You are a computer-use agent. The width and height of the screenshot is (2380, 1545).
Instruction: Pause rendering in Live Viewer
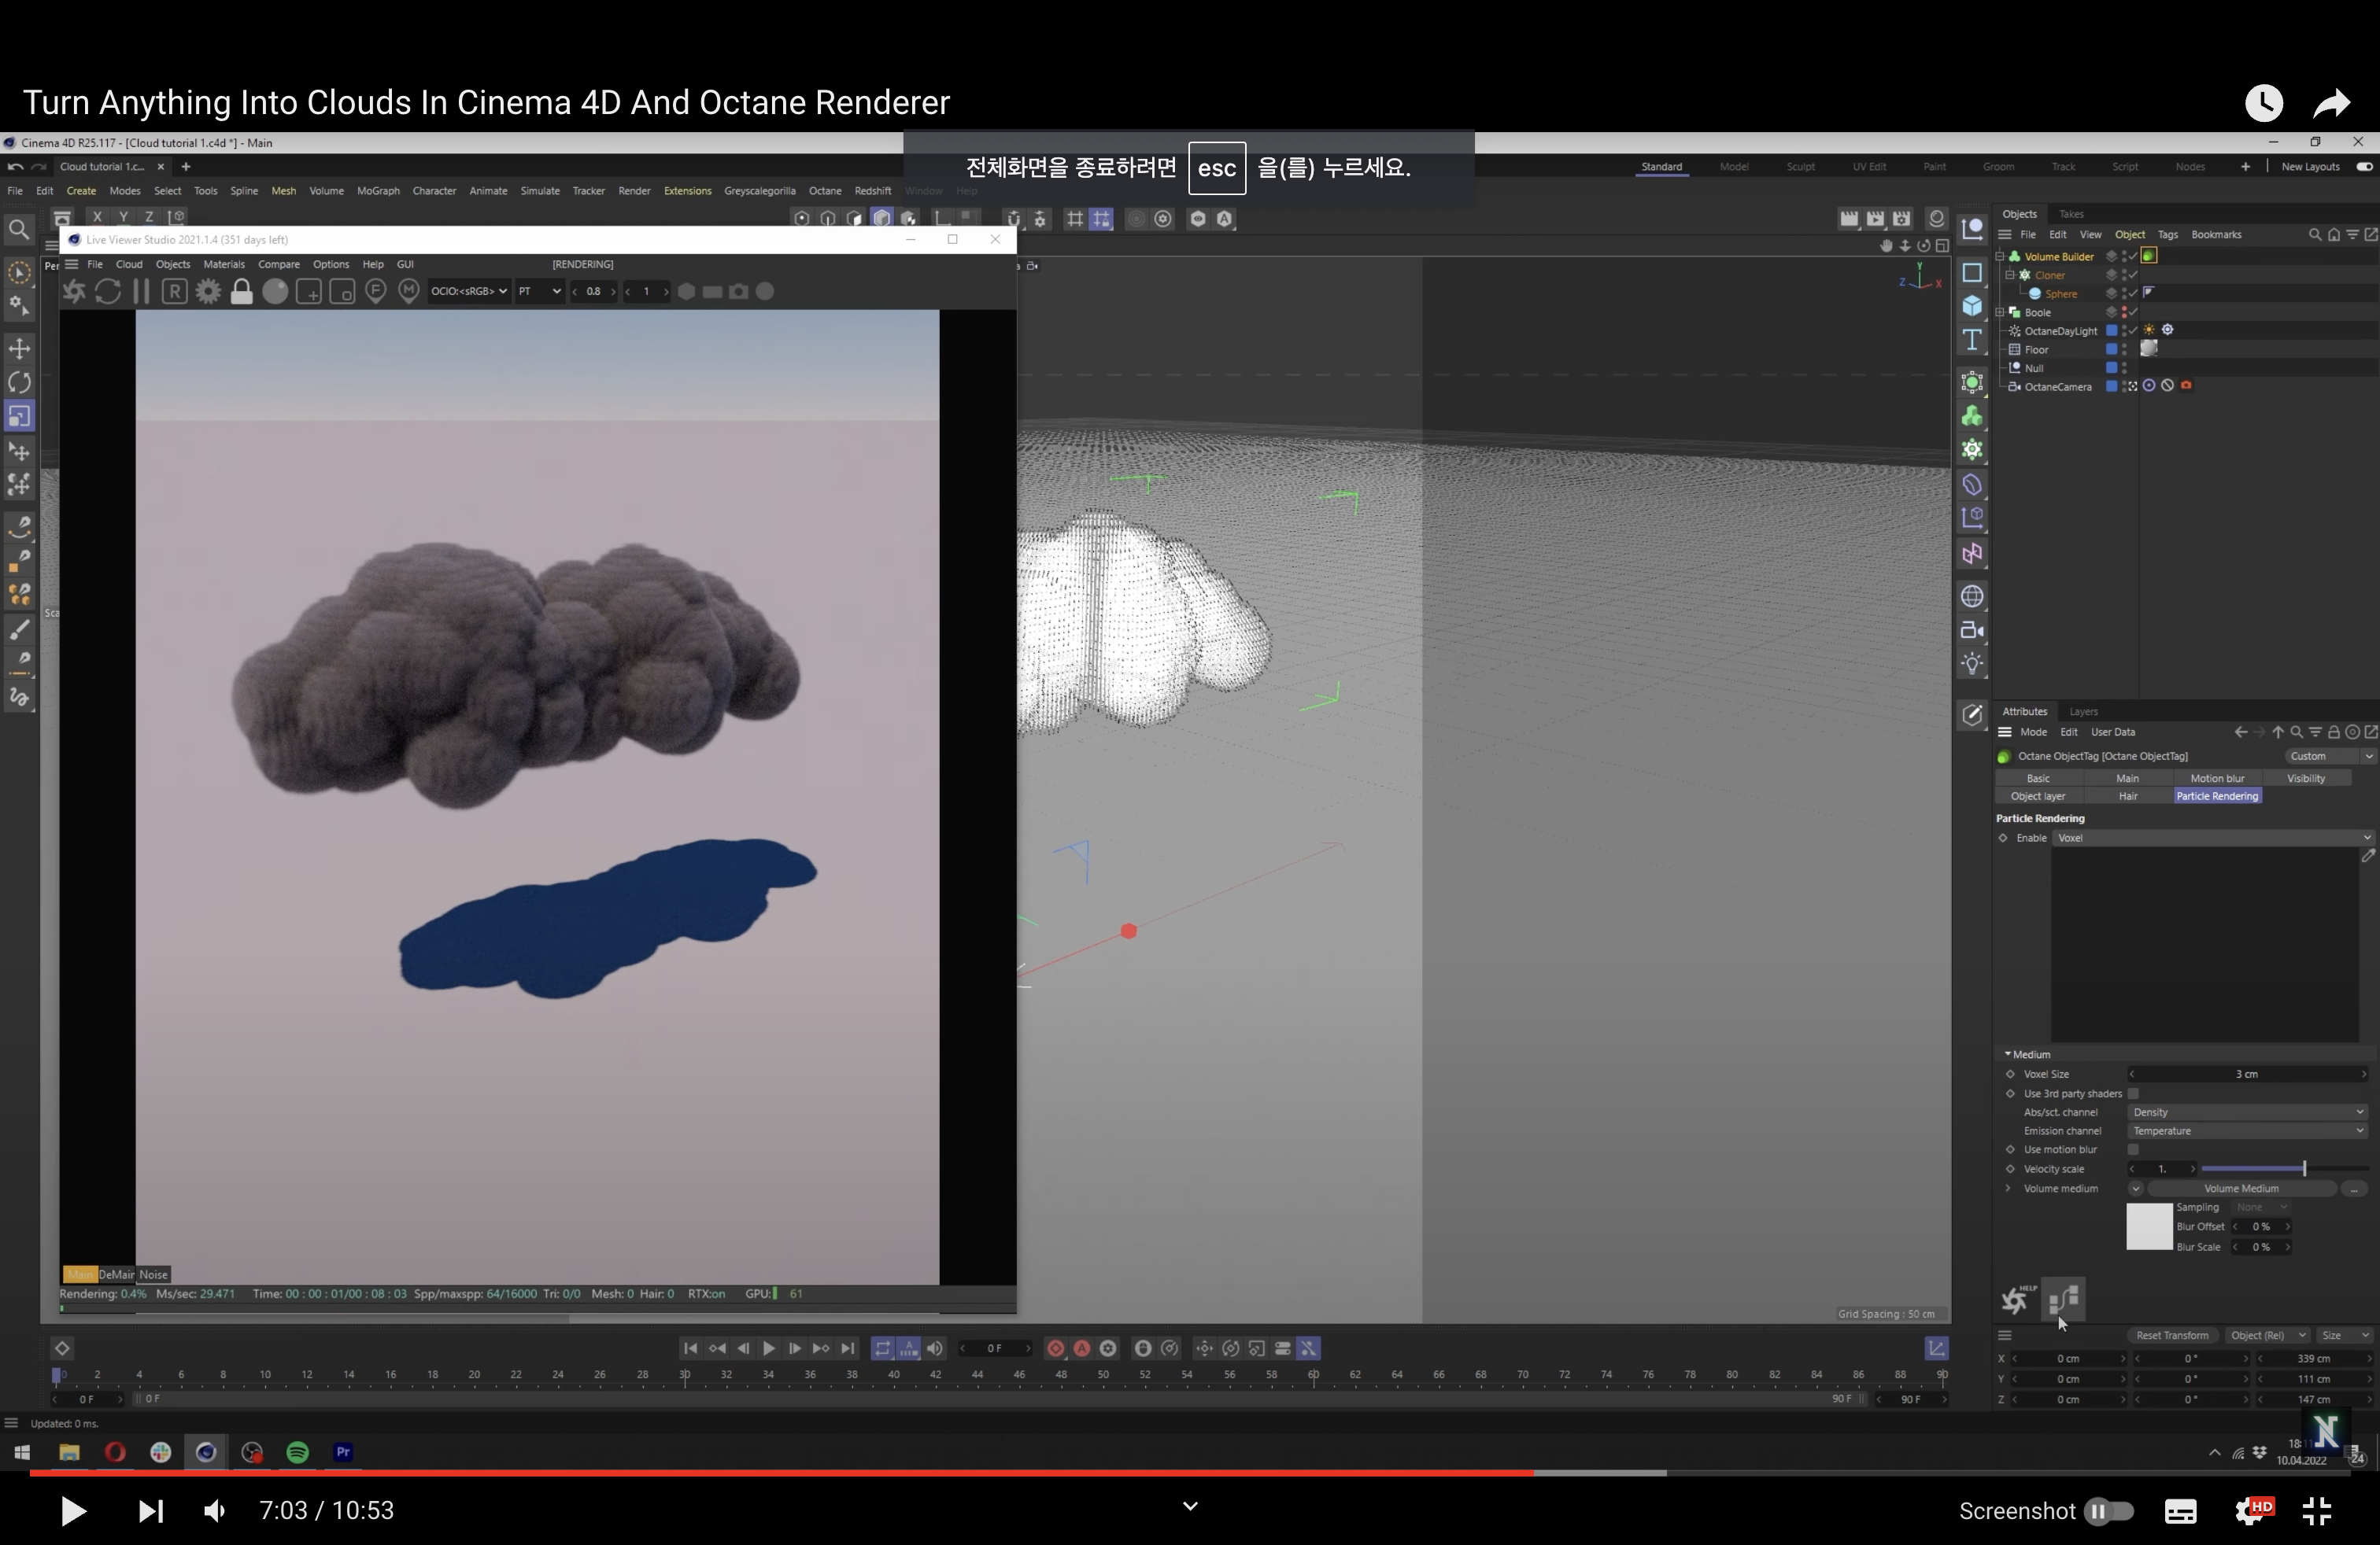coord(141,291)
